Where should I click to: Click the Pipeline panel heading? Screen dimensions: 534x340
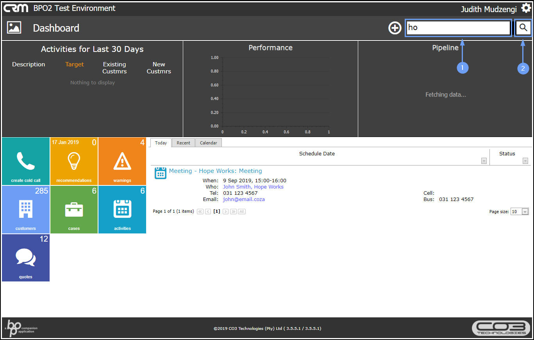pyautogui.click(x=445, y=48)
